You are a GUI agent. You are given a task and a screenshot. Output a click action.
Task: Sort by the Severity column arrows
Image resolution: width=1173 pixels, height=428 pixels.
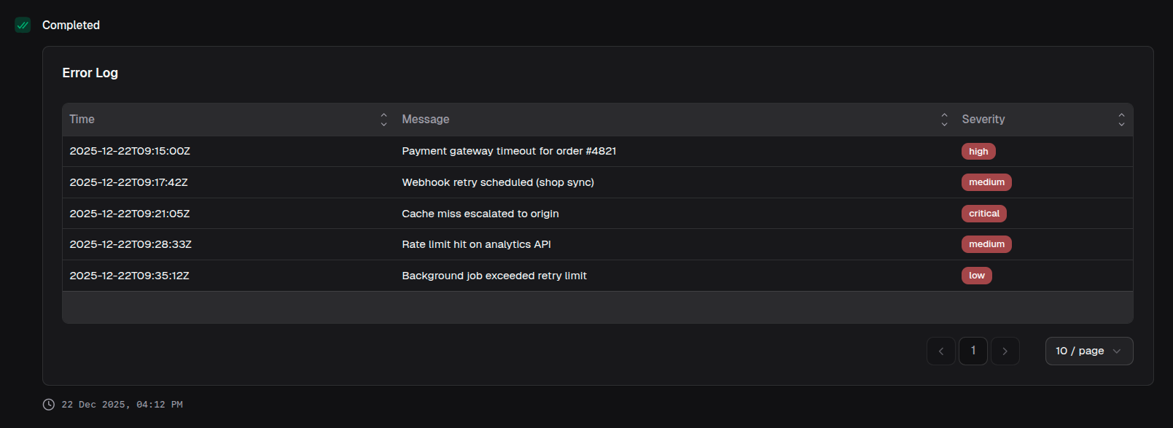point(1121,120)
